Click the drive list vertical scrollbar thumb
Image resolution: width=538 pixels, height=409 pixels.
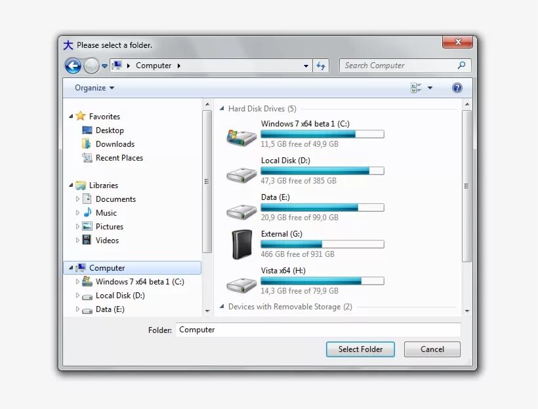pos(466,185)
